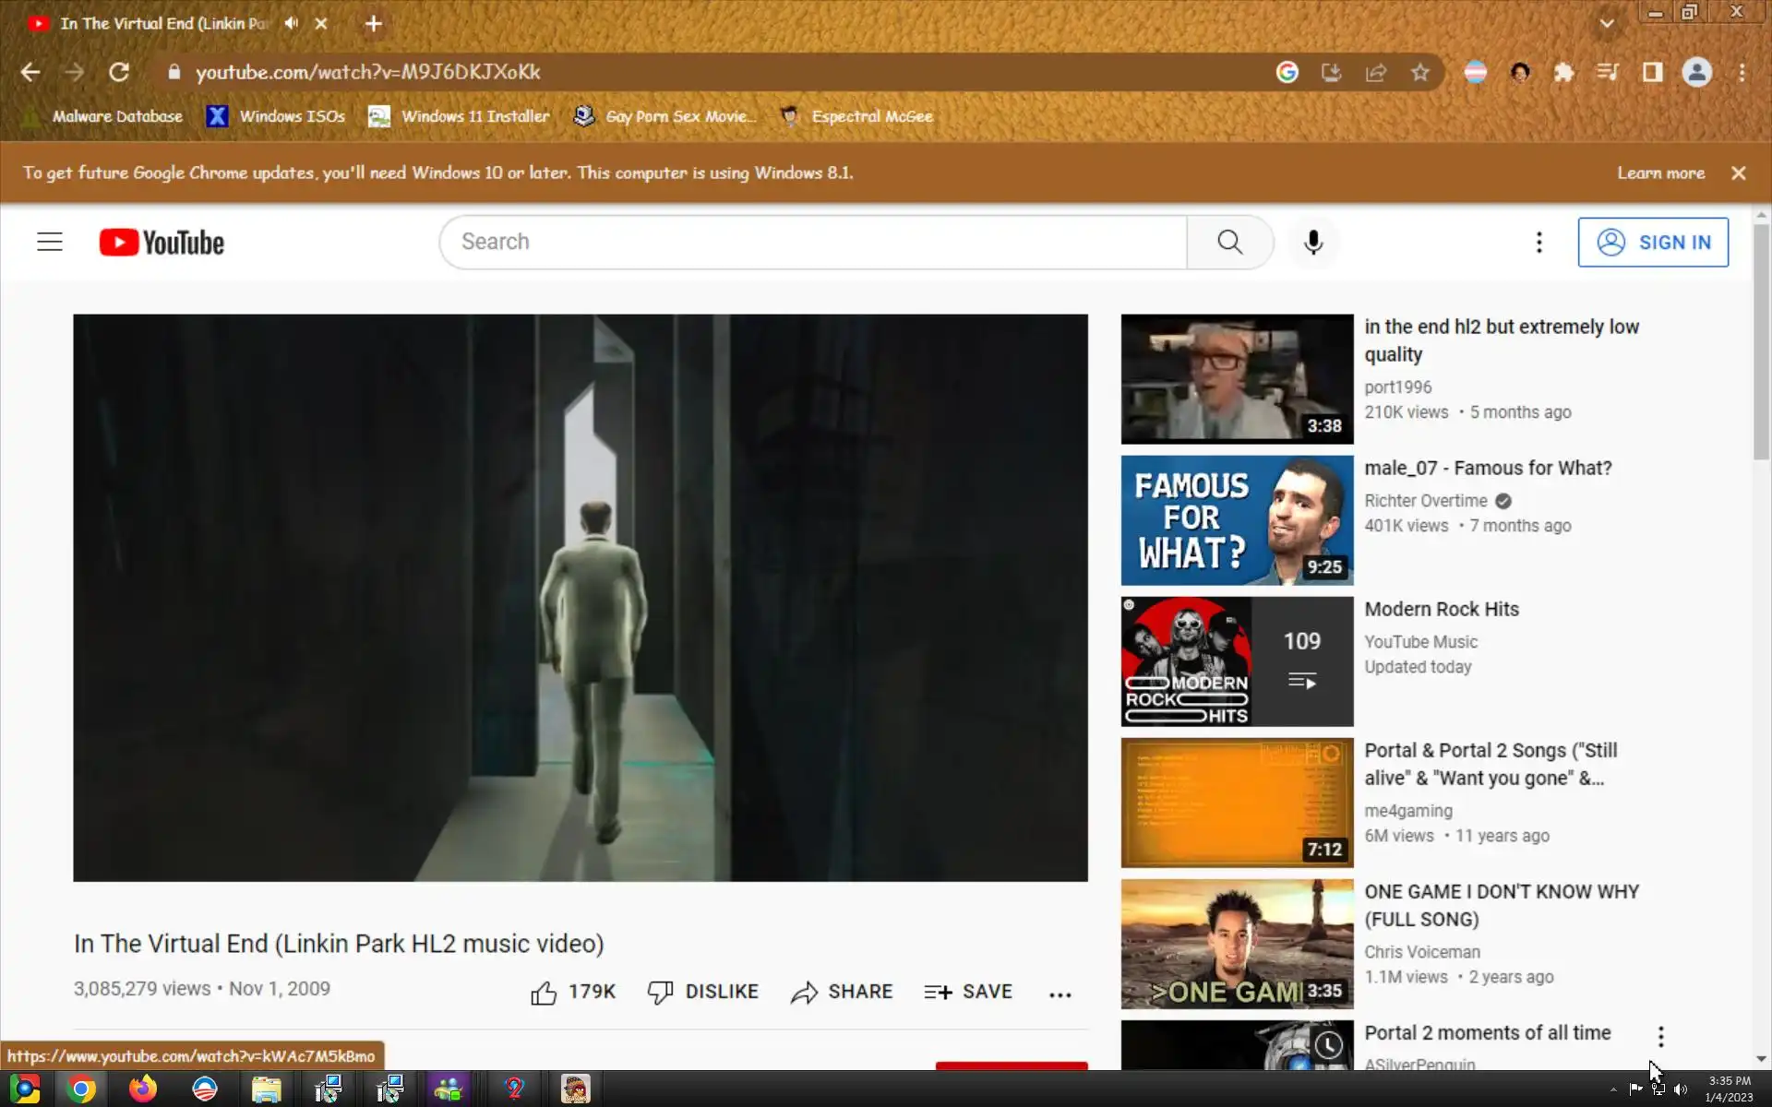Click Learn more in update banner
Image resolution: width=1772 pixels, height=1107 pixels.
tap(1660, 173)
